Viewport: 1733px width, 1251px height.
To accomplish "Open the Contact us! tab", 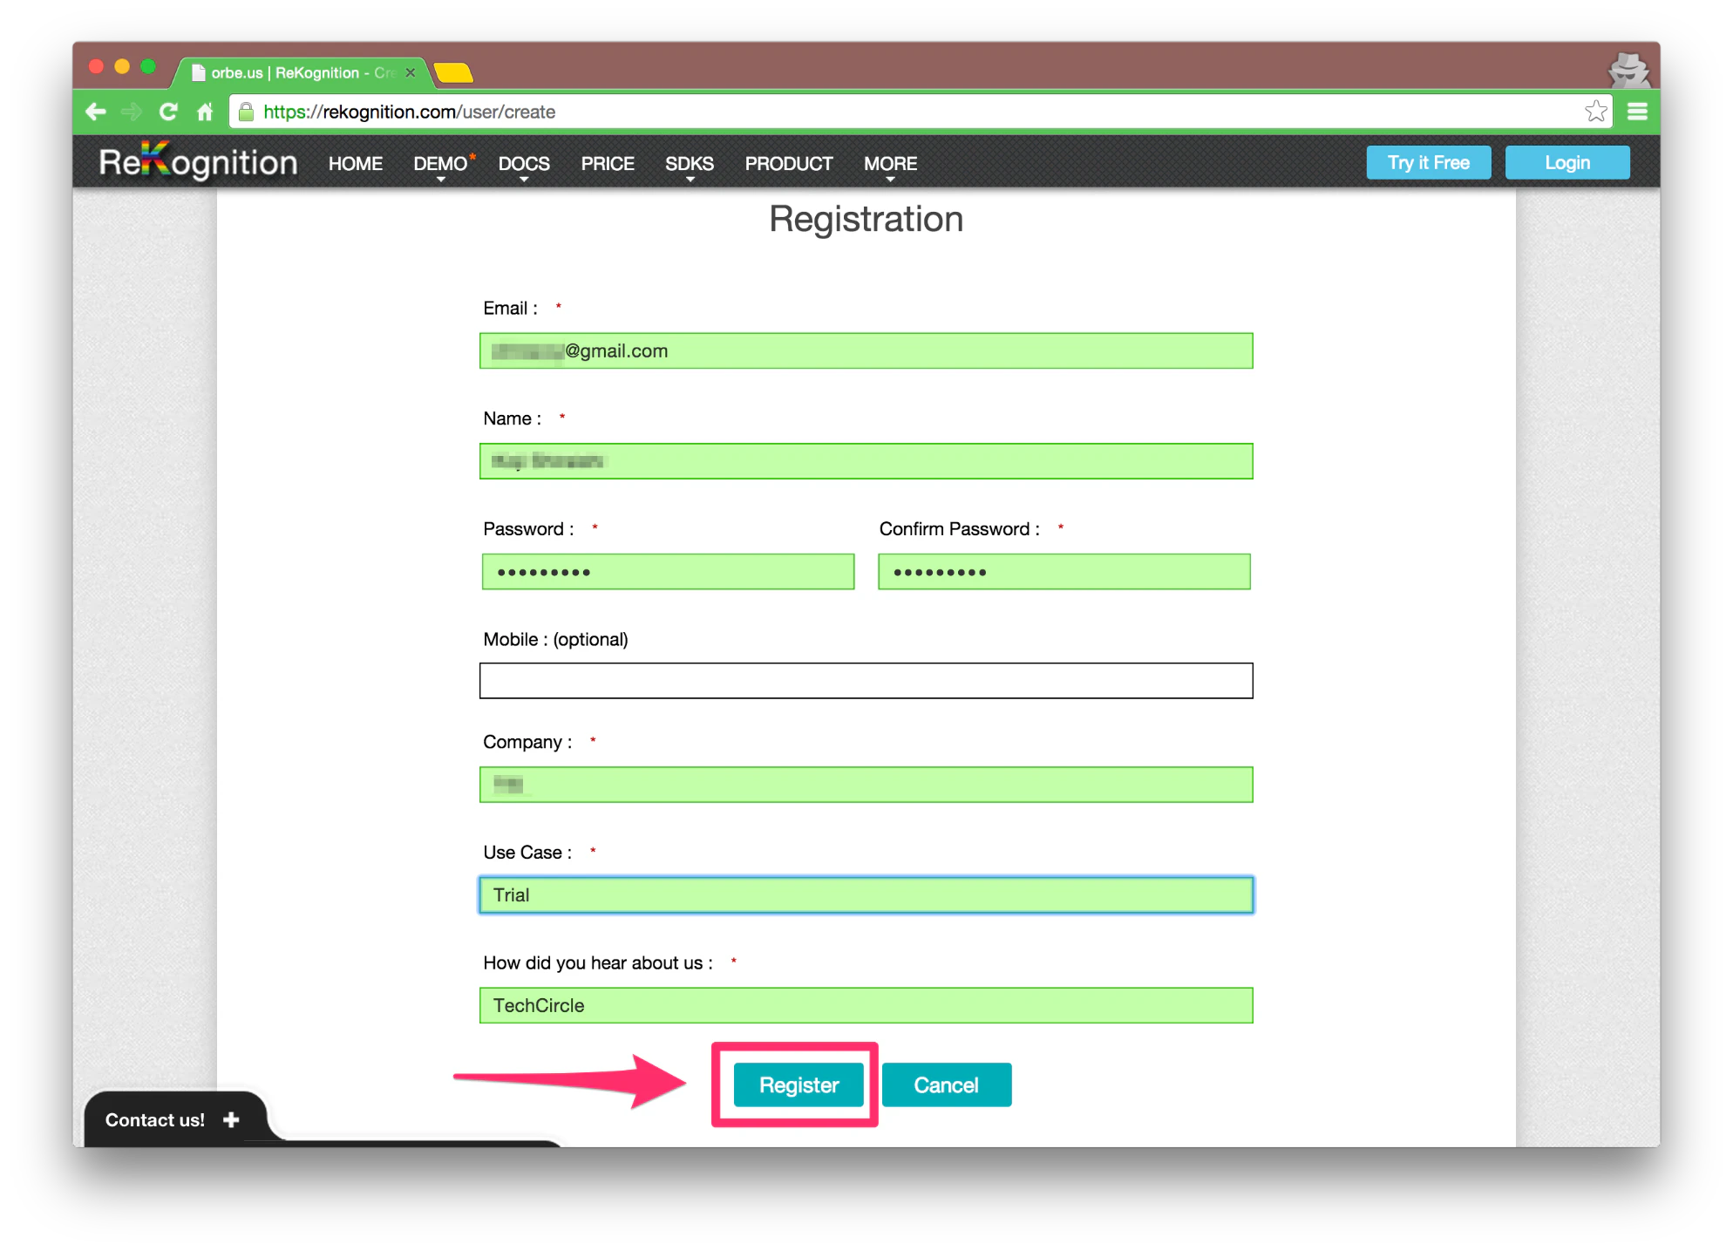I will tap(174, 1119).
